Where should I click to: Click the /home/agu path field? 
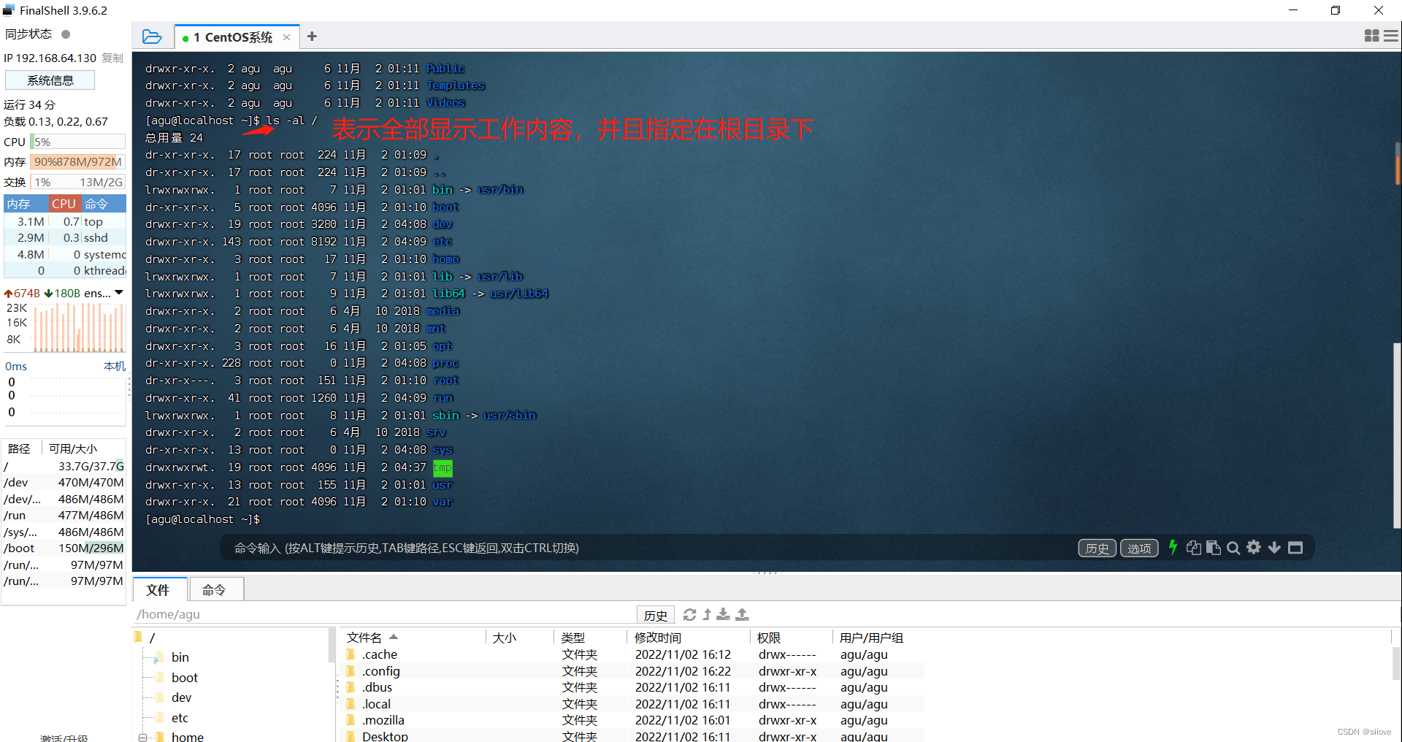point(384,615)
